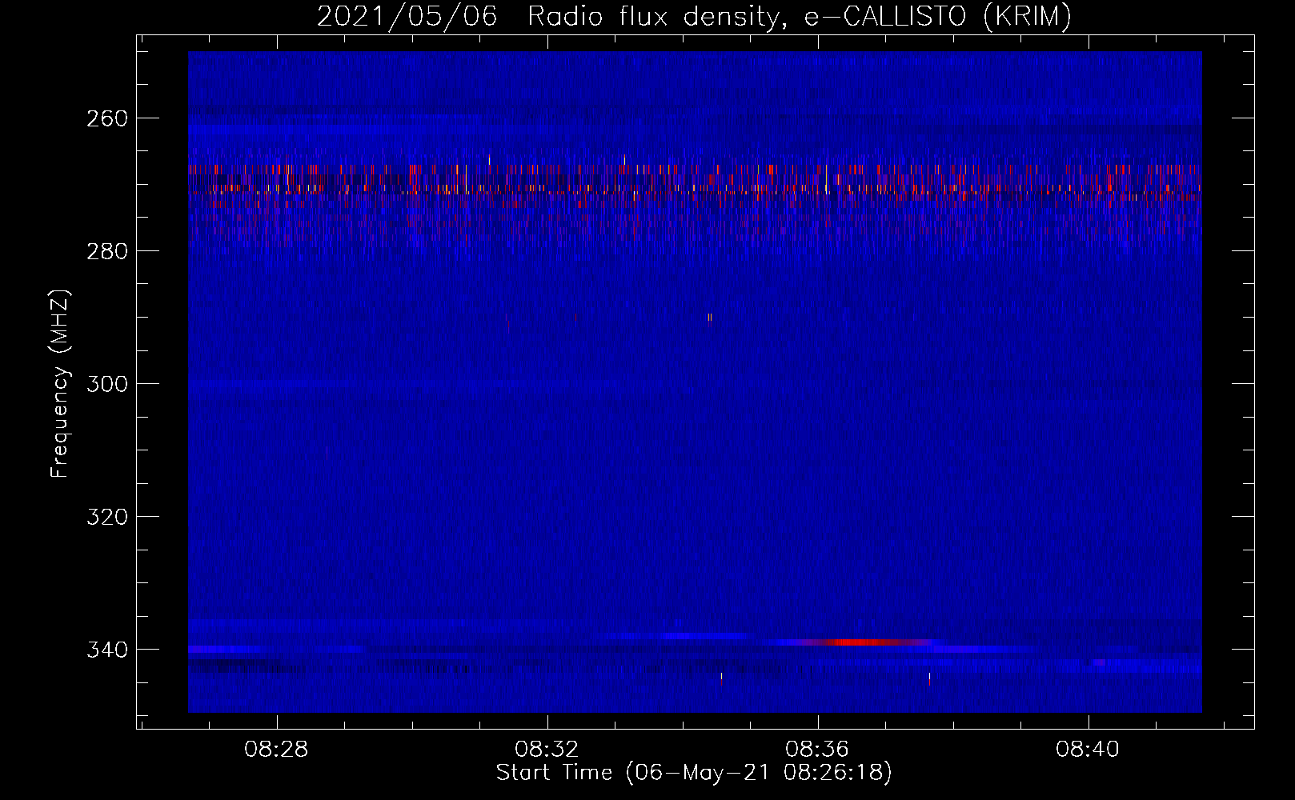
Task: Click the 08:40 time tick label
Action: tap(1089, 750)
